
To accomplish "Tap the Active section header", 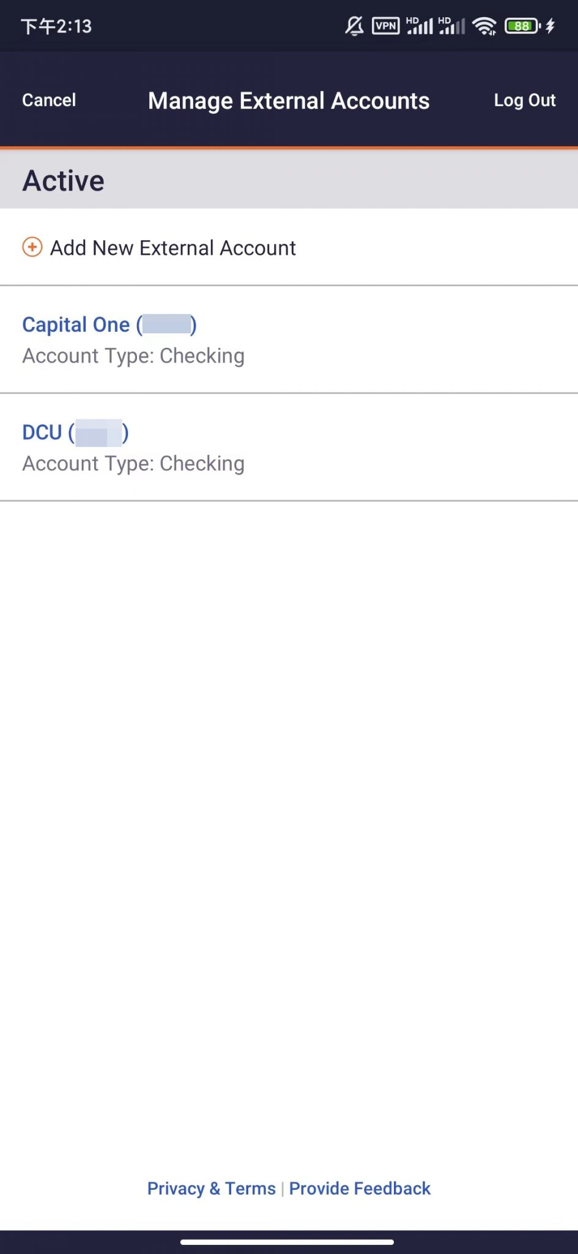I will (x=289, y=180).
